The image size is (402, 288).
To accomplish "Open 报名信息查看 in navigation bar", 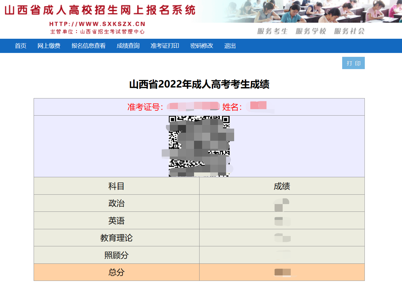I will (88, 46).
